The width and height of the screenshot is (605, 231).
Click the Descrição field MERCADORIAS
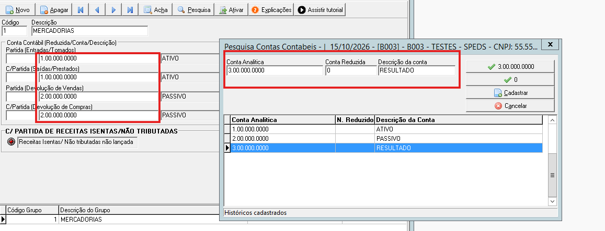point(89,31)
